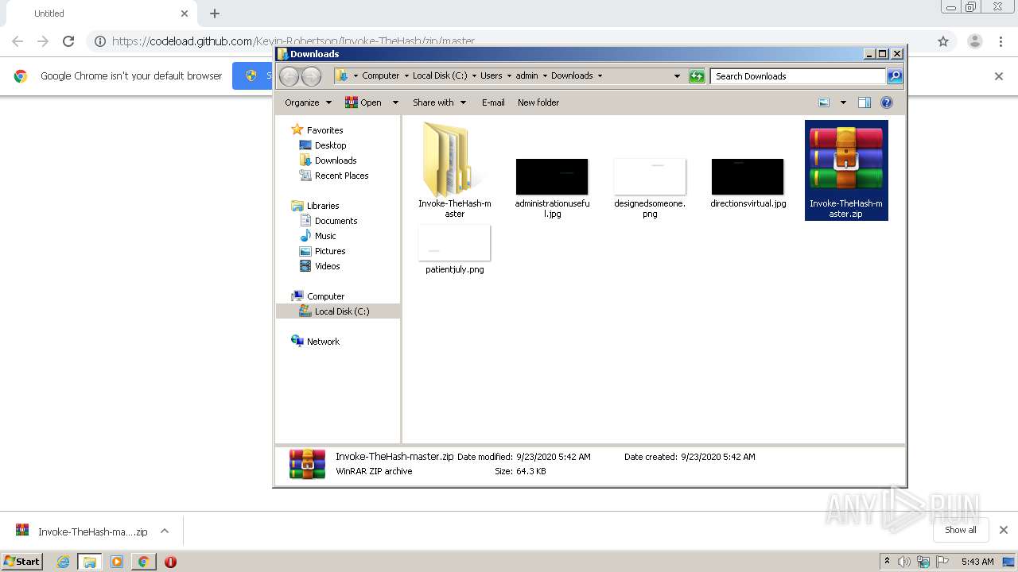Expand the Open button dropdown arrow

[394, 102]
